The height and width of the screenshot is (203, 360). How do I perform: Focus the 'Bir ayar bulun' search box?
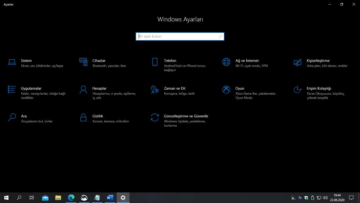coord(177,36)
